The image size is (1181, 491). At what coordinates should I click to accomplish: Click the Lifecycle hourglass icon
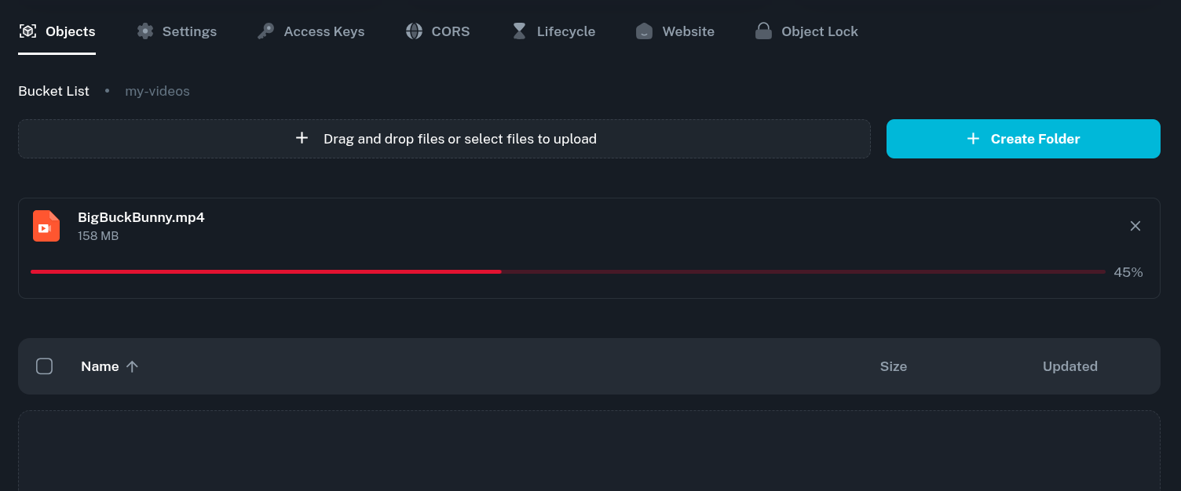click(x=519, y=31)
